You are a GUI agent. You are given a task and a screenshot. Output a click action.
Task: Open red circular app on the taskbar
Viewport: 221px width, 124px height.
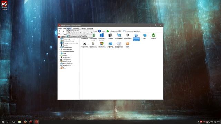(31, 122)
